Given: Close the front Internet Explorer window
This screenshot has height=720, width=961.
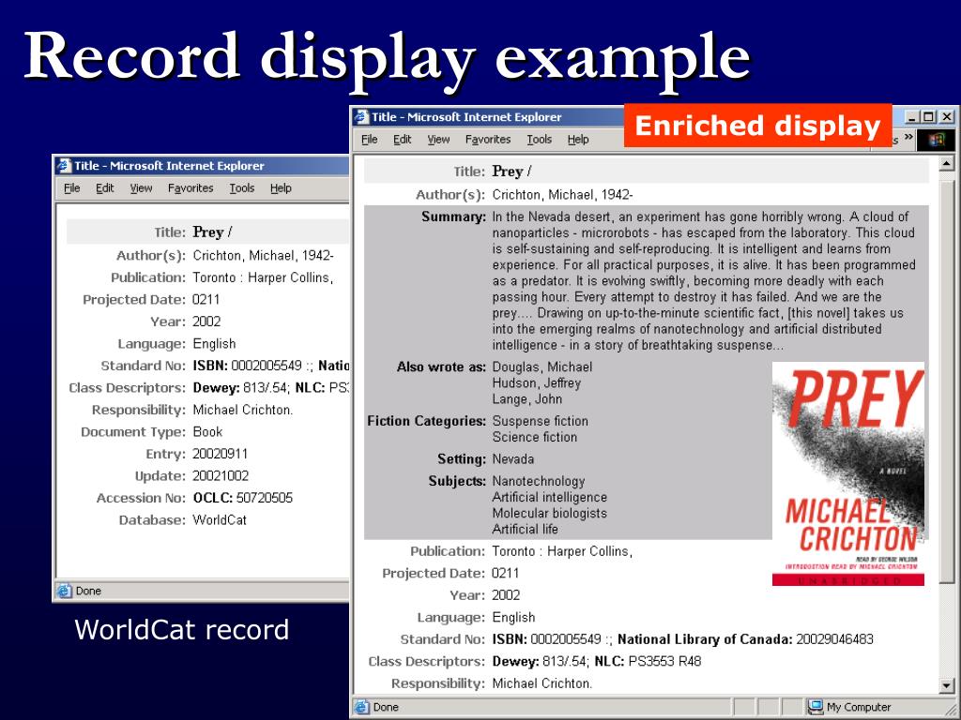Looking at the screenshot, I should tap(946, 116).
